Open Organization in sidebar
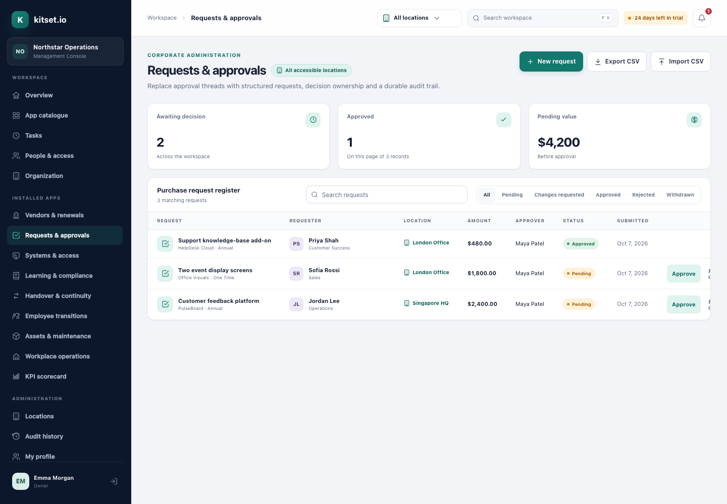This screenshot has width=727, height=504. click(65, 176)
